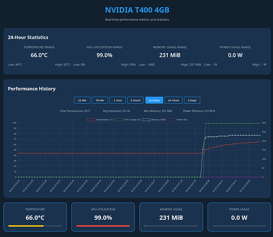Click the 'Peak Temperature: 65°C' stat
Viewport: 273px width, 237px height.
pyautogui.click(x=75, y=111)
